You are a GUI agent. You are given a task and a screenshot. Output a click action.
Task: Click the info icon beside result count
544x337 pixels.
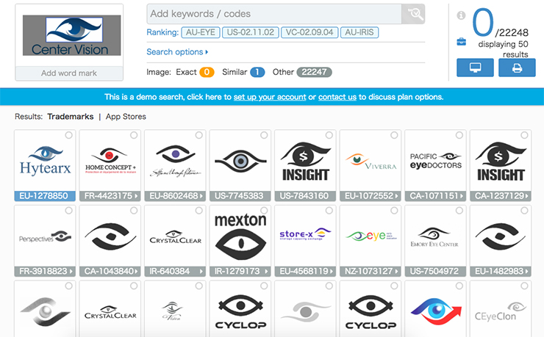point(461,15)
